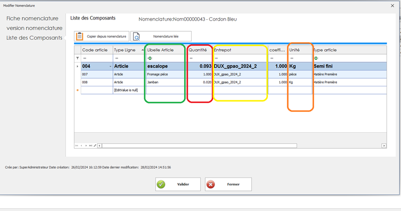Select the Liste des Composants sidebar item

[x=34, y=37]
